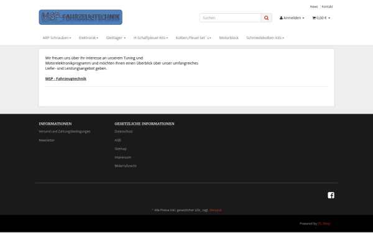Click the MSP-Fahrzeugtechnik logo

(80, 17)
